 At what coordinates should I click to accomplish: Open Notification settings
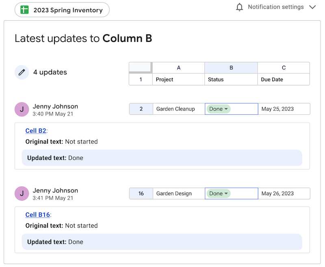pyautogui.click(x=276, y=7)
